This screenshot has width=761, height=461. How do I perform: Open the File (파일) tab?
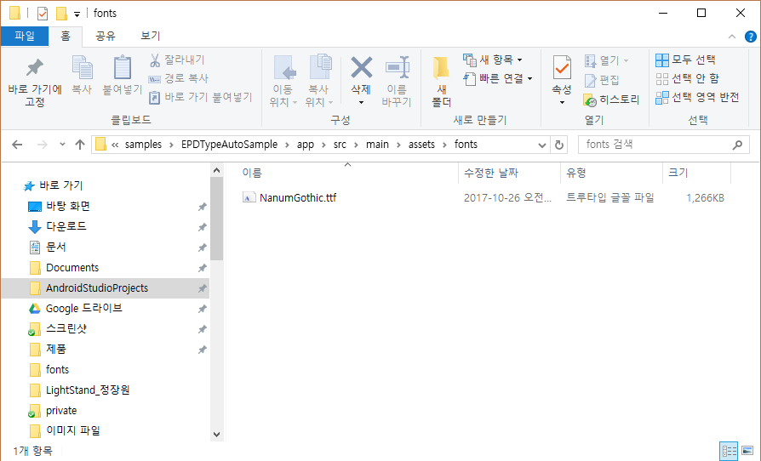[25, 36]
